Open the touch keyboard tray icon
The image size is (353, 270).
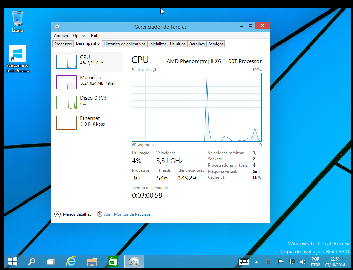click(x=244, y=262)
